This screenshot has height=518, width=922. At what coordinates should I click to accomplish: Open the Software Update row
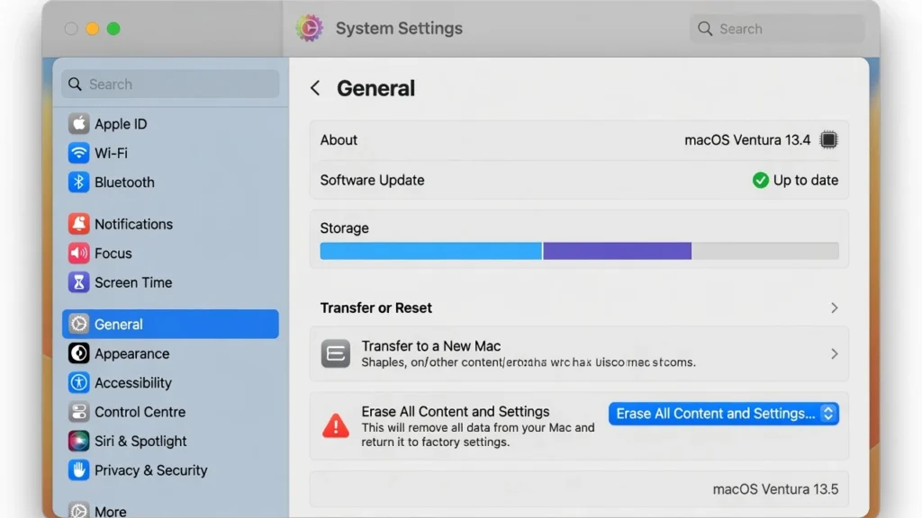[x=579, y=180]
